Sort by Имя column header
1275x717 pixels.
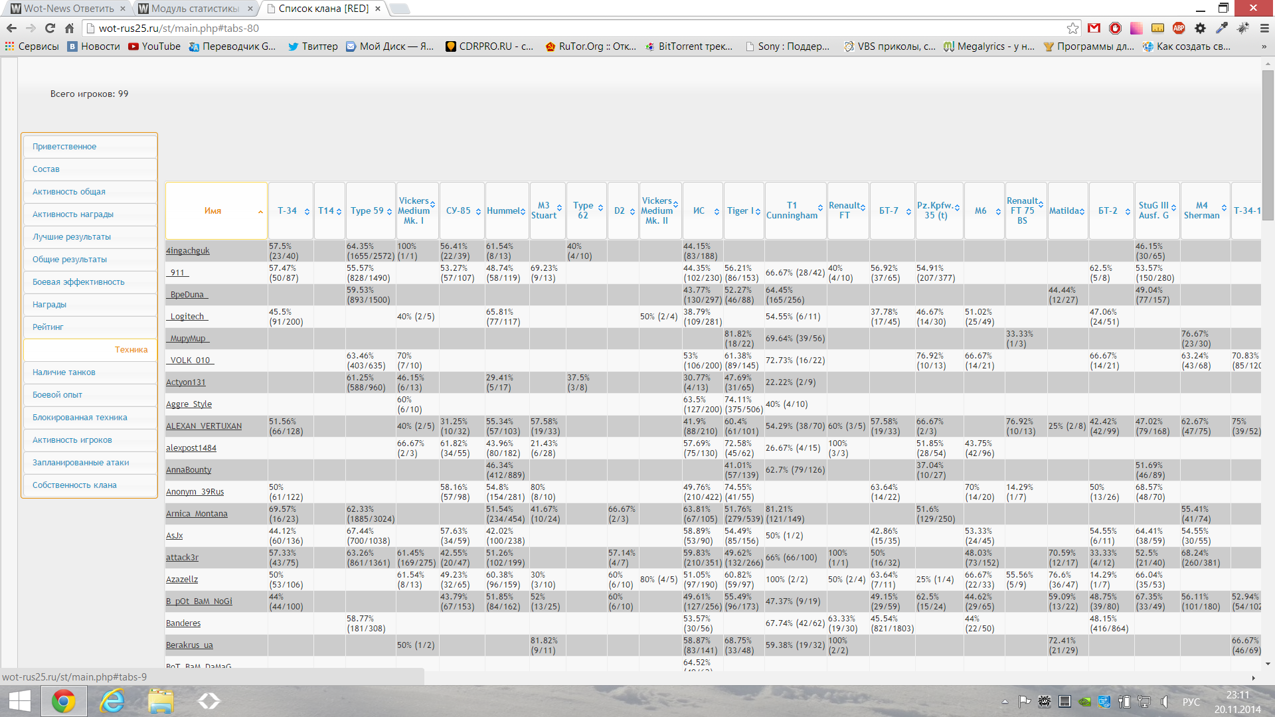216,210
